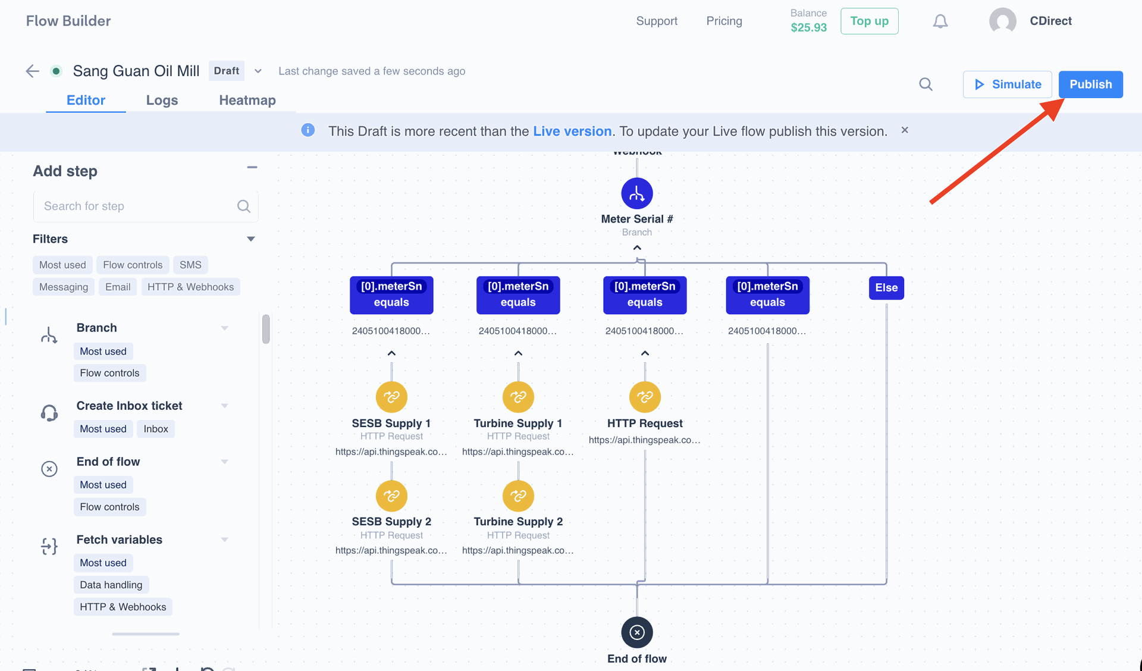Switch to the Heatmap tab
Viewport: 1142px width, 671px height.
click(x=247, y=100)
